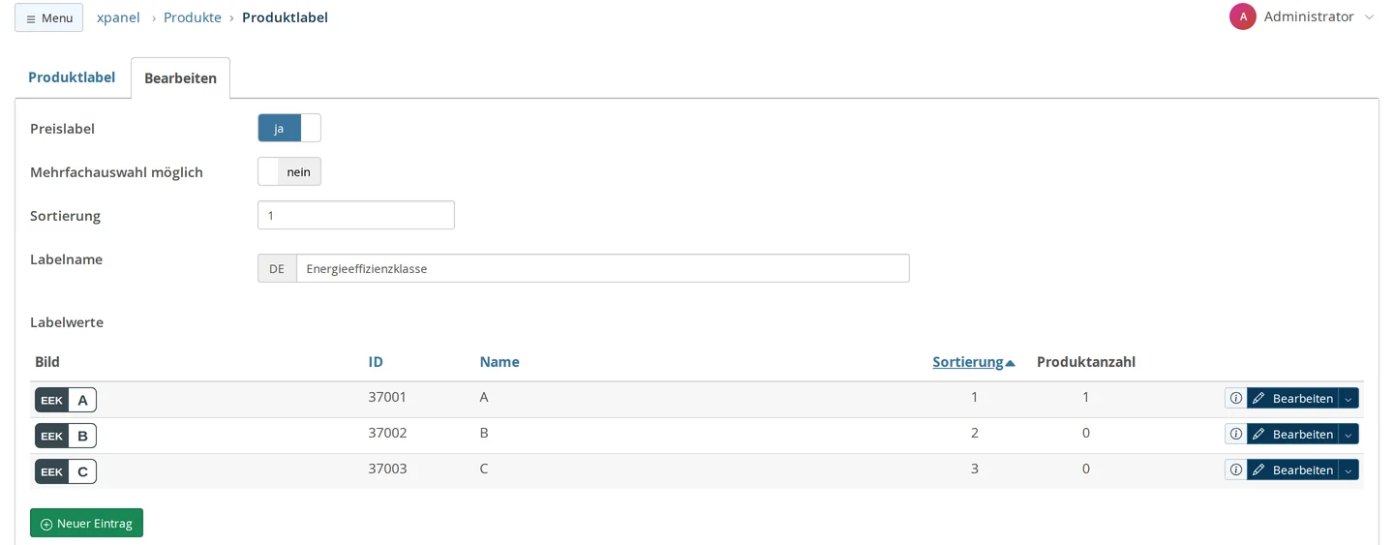
Task: Expand the Bearbeiten dropdown arrow for row C
Action: [1349, 469]
